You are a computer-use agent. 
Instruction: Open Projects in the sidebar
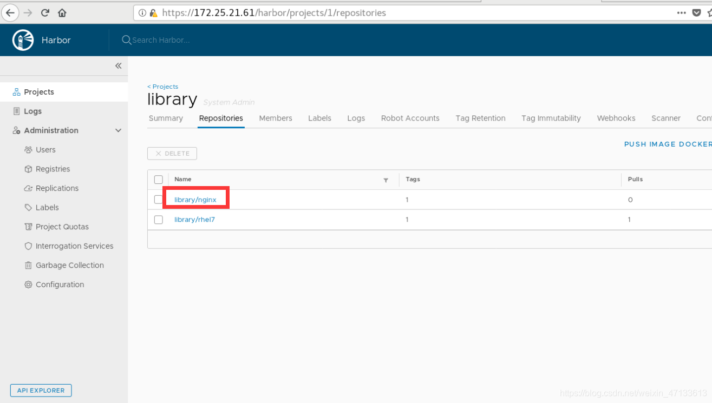coord(64,92)
